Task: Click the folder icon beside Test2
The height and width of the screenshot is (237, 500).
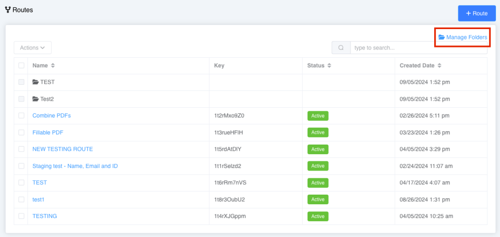Action: point(35,99)
